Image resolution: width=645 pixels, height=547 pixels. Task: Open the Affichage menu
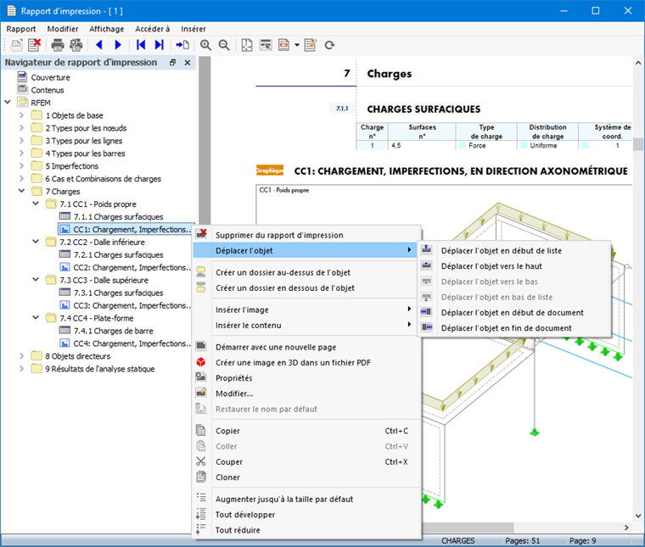click(107, 29)
